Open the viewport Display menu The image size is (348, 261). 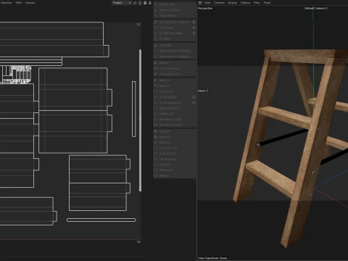(x=233, y=3)
